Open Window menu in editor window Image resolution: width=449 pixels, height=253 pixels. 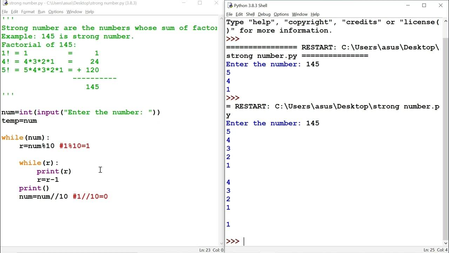(74, 12)
